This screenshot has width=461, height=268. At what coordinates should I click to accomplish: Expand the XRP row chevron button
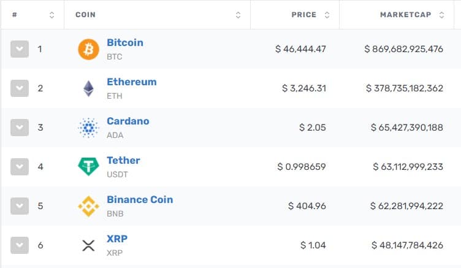[x=20, y=245]
